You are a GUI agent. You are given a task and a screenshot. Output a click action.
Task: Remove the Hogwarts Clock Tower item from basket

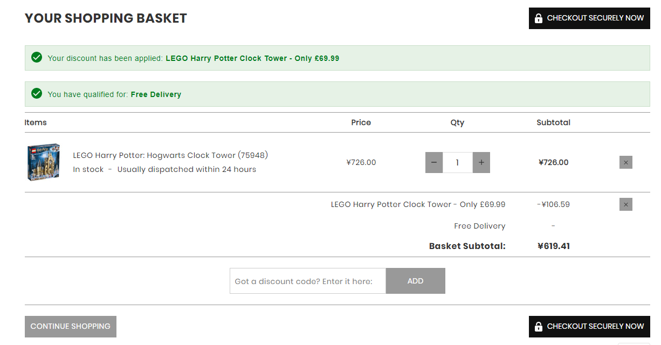[x=626, y=162]
